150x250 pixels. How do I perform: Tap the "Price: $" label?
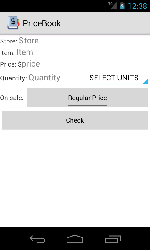[x=11, y=64]
